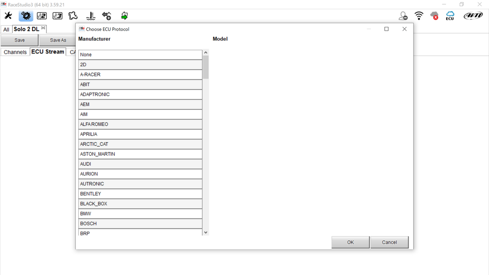The image size is (489, 275).
Task: Click the Save button
Action: [20, 40]
